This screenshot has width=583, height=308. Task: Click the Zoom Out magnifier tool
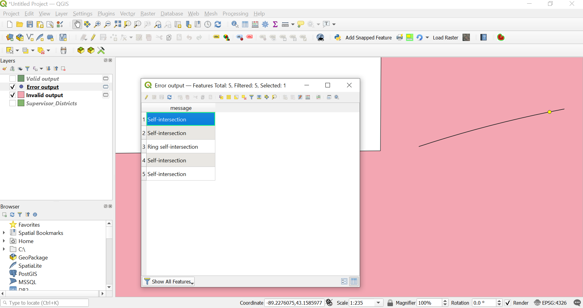(x=107, y=24)
